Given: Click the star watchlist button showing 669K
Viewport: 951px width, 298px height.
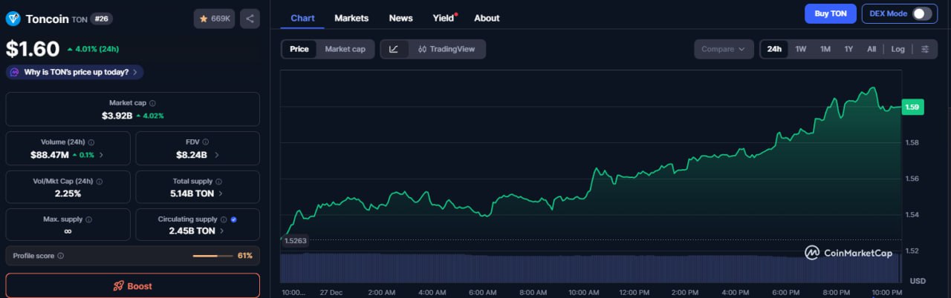Looking at the screenshot, I should (214, 19).
